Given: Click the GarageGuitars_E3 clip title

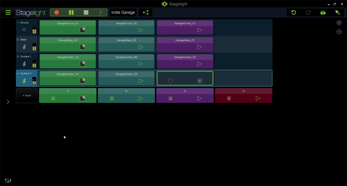Looking at the screenshot, I should click(x=185, y=57).
